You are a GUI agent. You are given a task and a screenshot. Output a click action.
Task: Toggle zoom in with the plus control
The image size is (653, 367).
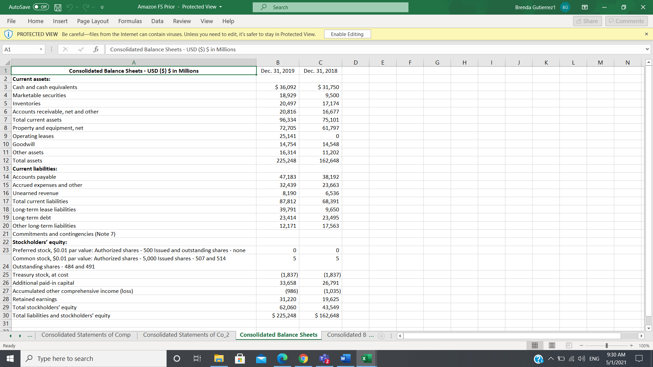[x=631, y=345]
